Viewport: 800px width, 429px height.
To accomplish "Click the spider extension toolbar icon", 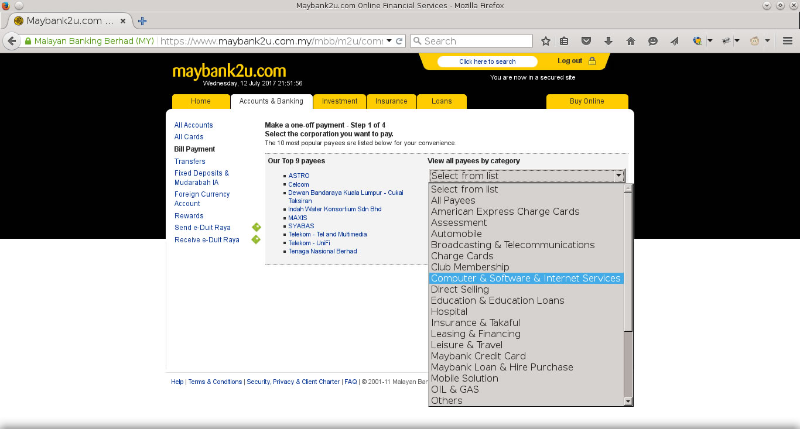I will pyautogui.click(x=726, y=41).
